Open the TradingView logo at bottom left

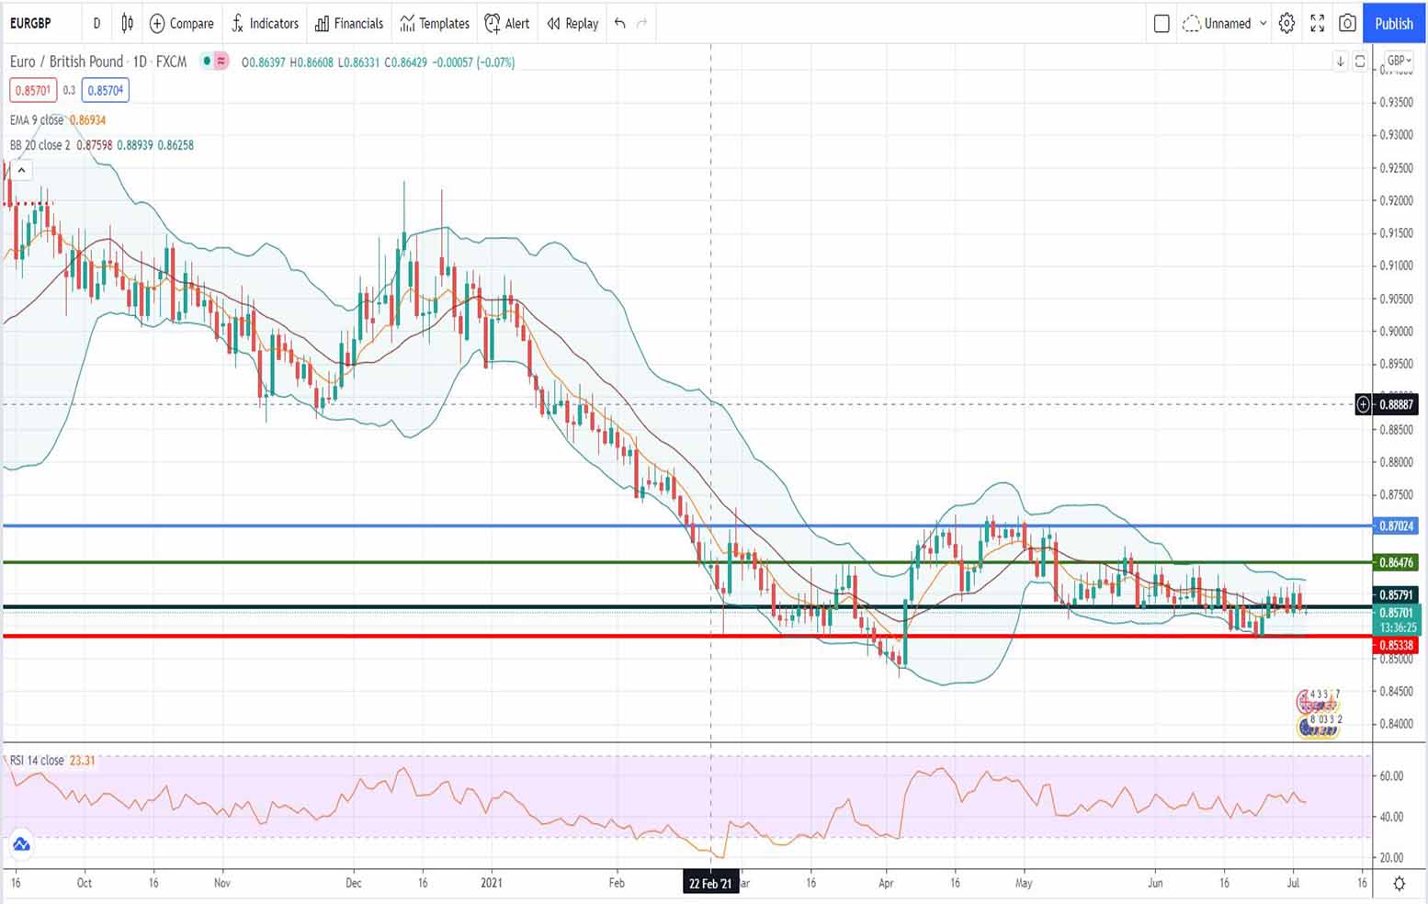tap(21, 844)
